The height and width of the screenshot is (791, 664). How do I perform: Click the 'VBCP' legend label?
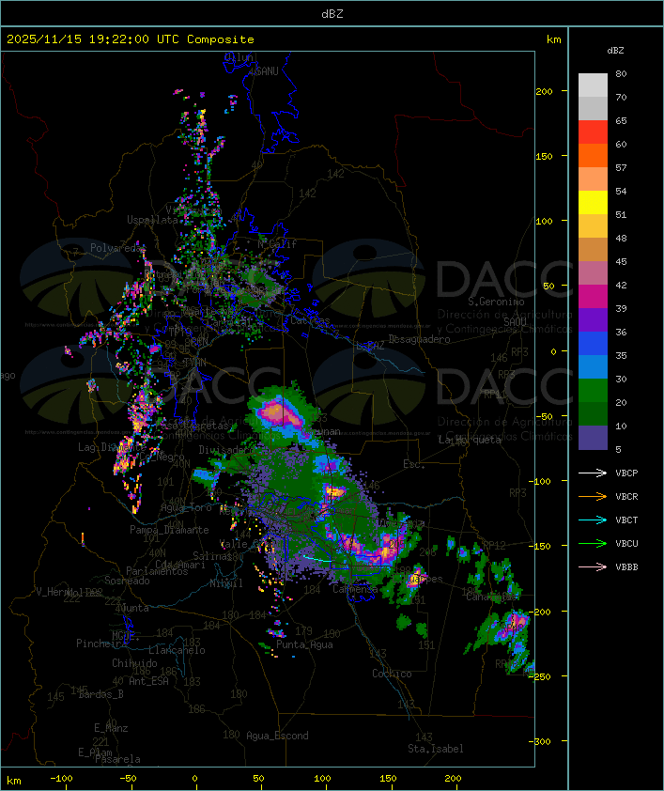coord(626,473)
